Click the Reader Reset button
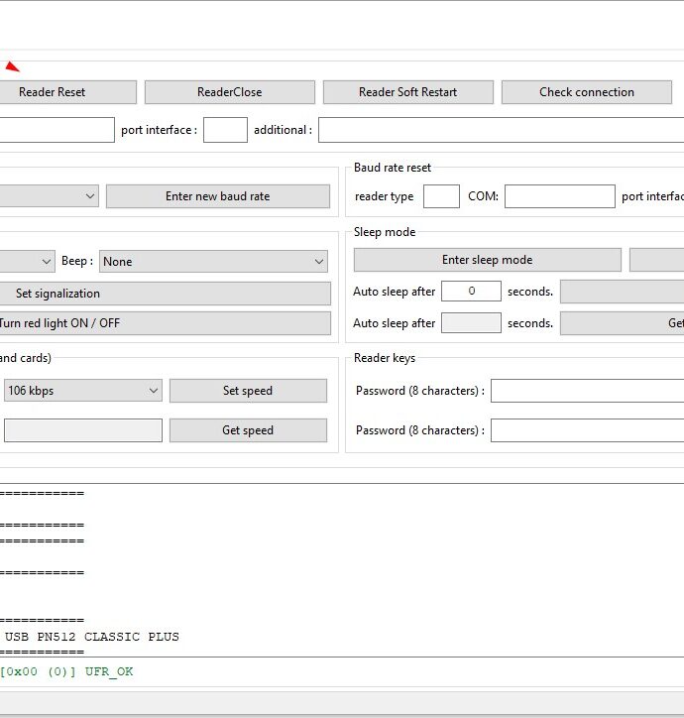684x718 pixels. 67,92
